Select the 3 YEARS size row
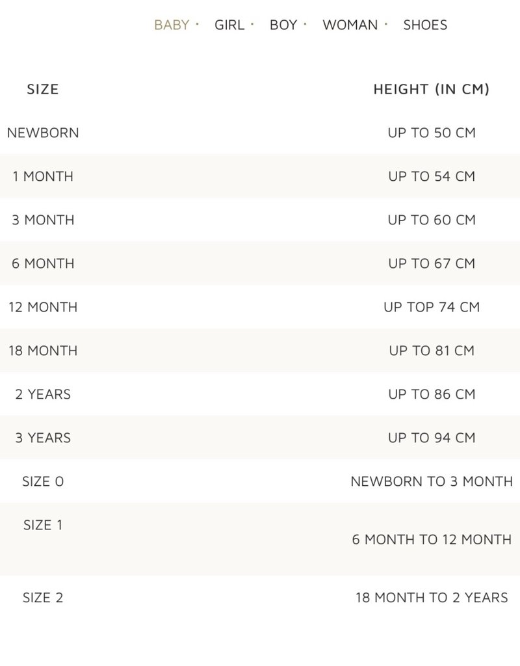Viewport: 520px width, 666px height. tap(40, 438)
